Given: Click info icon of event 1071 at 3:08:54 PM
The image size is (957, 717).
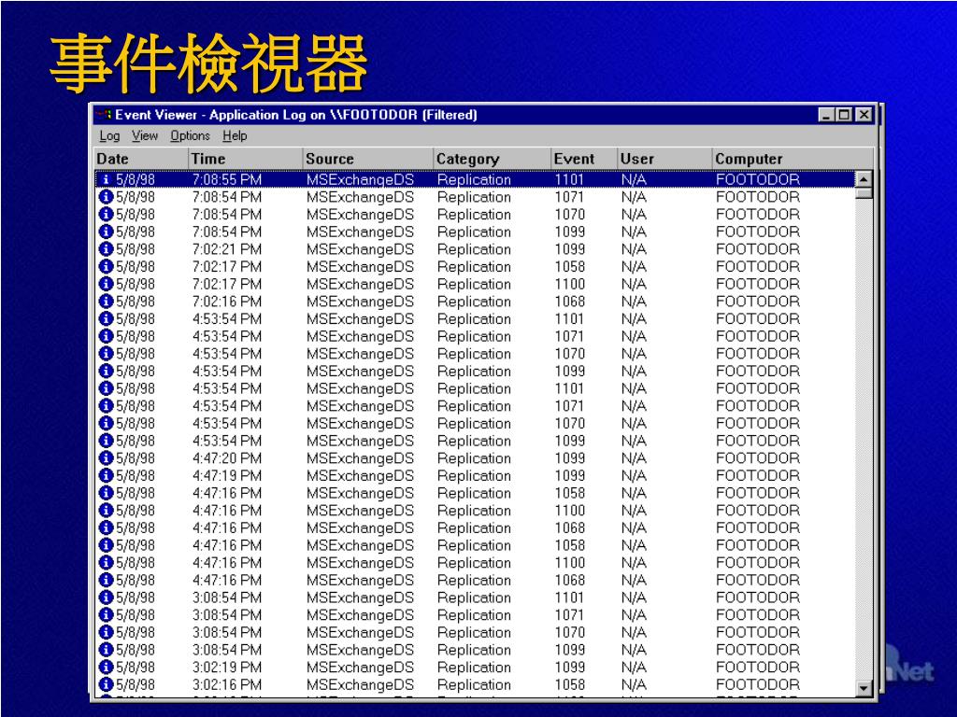Looking at the screenshot, I should click(107, 614).
